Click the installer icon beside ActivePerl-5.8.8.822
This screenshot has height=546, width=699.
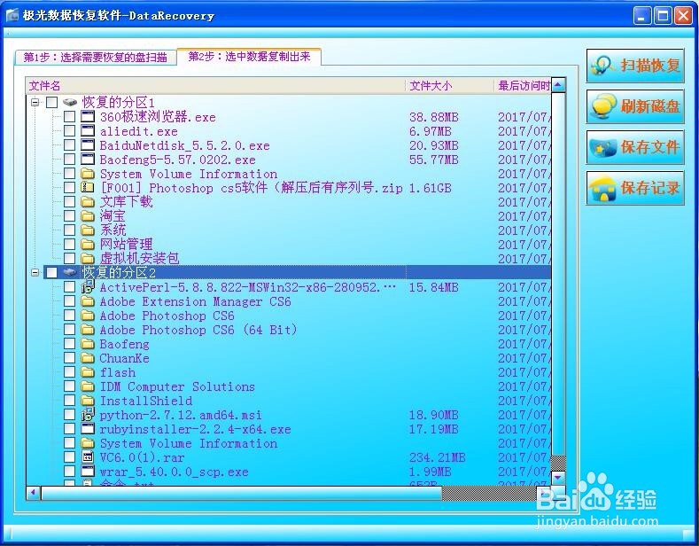point(88,287)
